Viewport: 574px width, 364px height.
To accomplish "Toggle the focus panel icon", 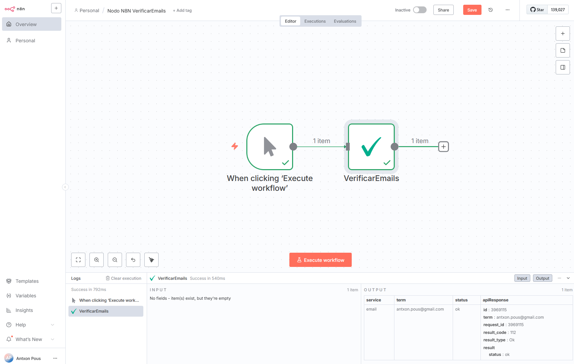I will 562,67.
